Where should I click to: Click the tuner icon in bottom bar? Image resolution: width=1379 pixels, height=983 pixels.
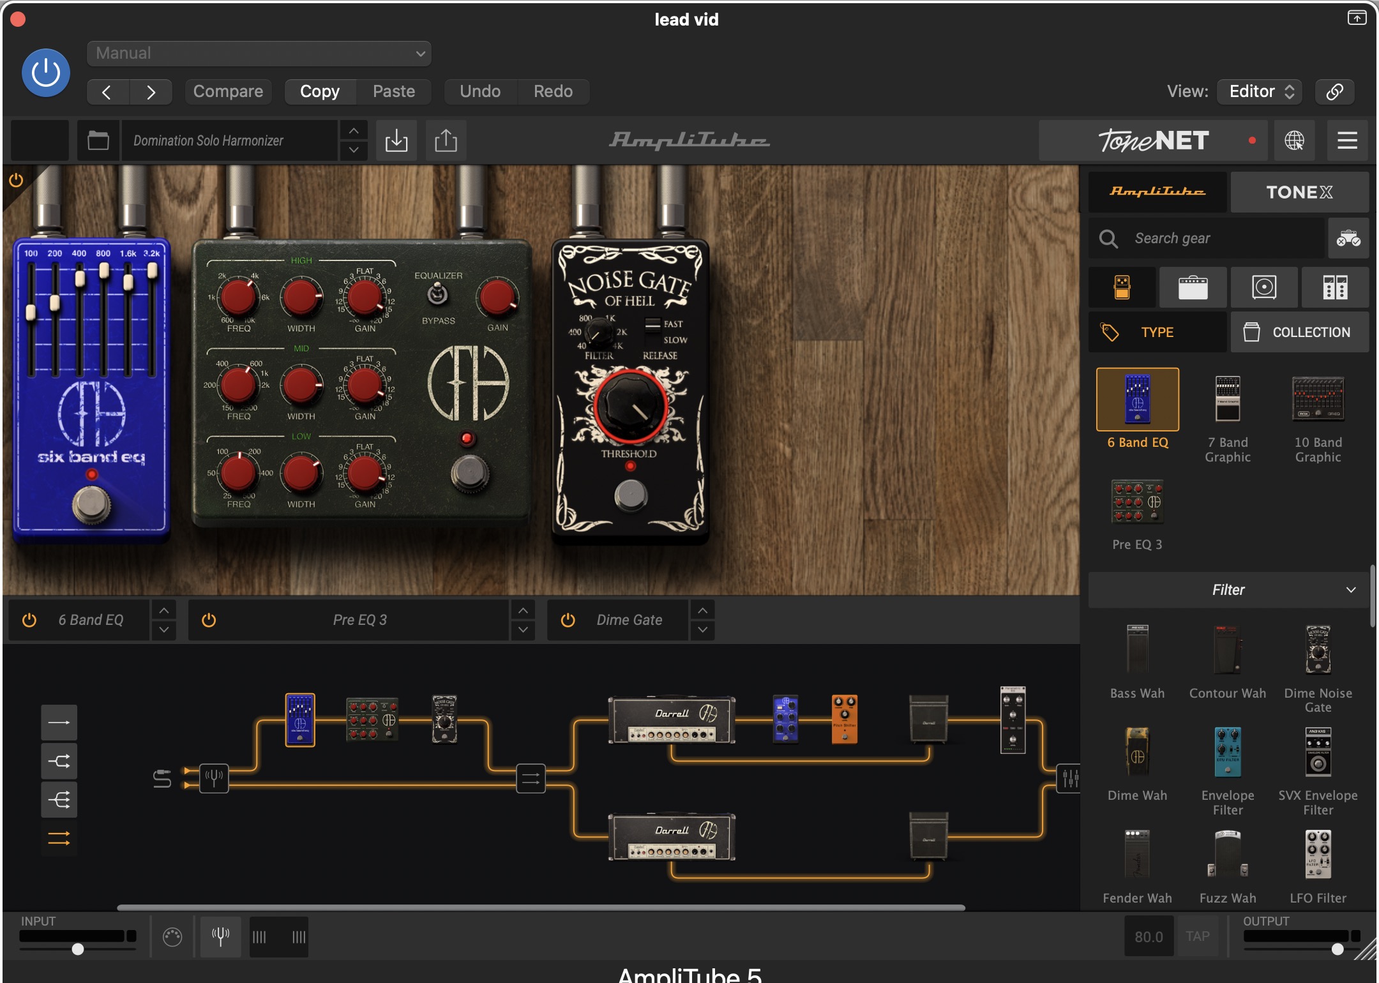tap(220, 936)
